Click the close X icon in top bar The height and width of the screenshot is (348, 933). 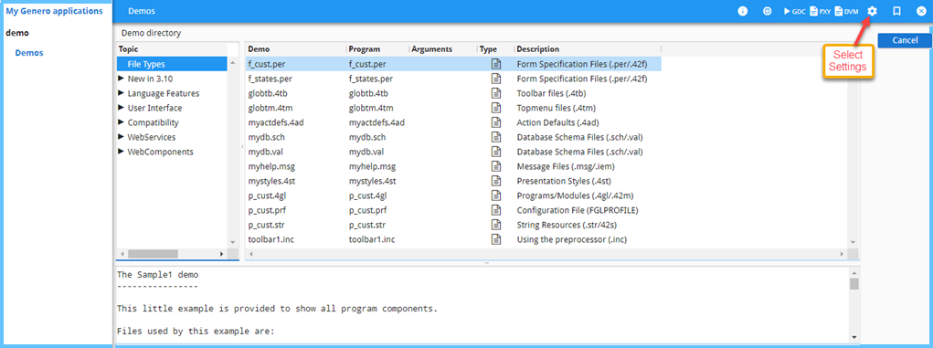tap(920, 11)
